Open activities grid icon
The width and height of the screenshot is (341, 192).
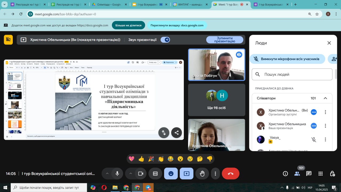coord(320,174)
